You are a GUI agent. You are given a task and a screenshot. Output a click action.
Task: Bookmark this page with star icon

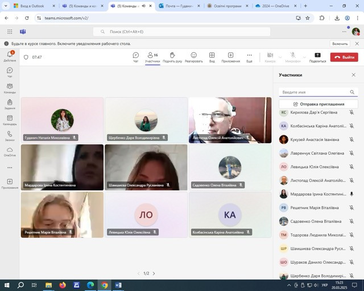tap(308, 18)
